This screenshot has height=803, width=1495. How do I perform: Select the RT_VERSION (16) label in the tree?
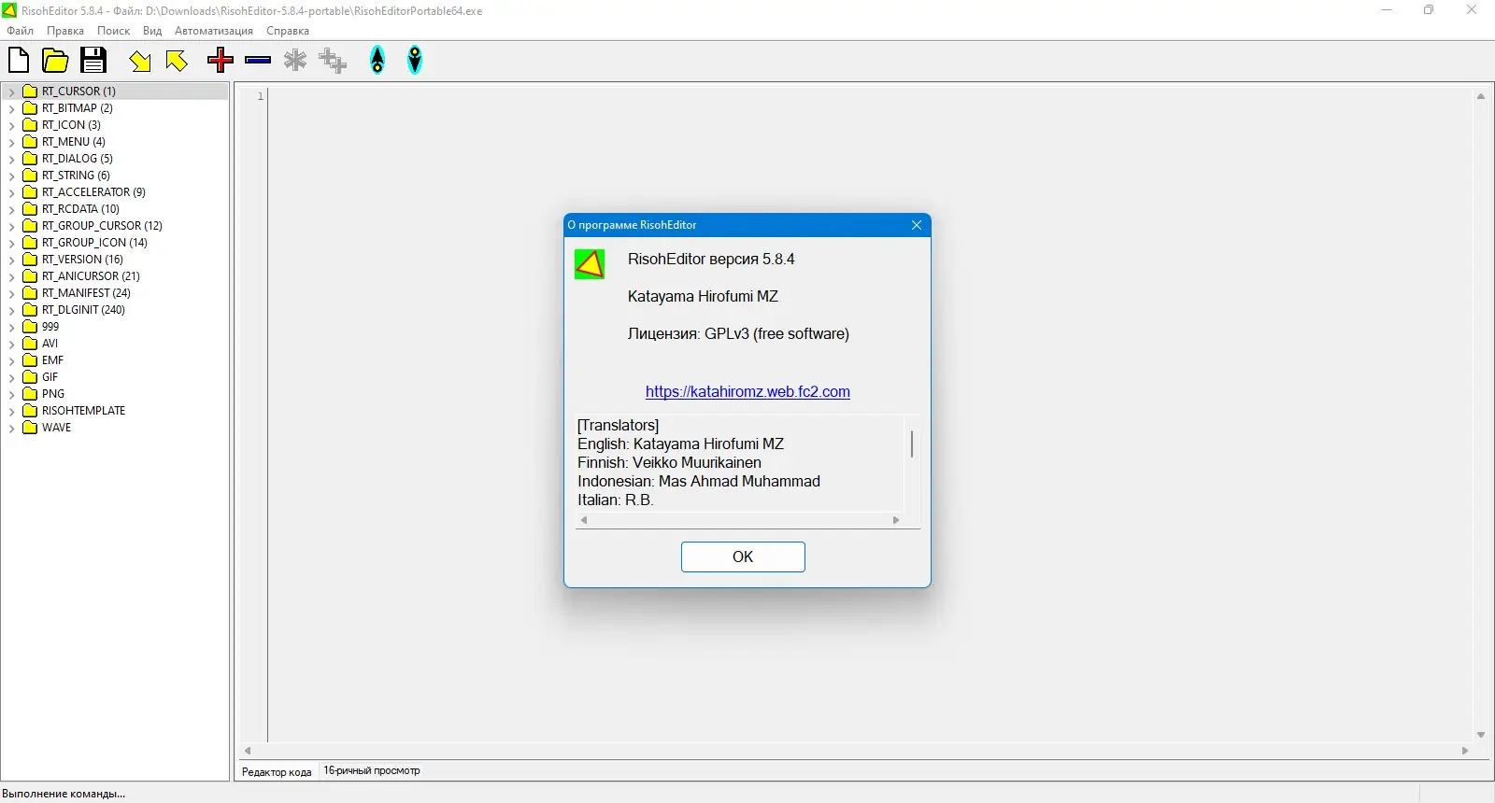tap(82, 260)
